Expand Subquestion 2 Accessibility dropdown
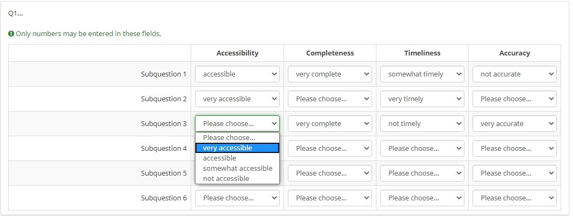The width and height of the screenshot is (573, 216). tap(237, 99)
